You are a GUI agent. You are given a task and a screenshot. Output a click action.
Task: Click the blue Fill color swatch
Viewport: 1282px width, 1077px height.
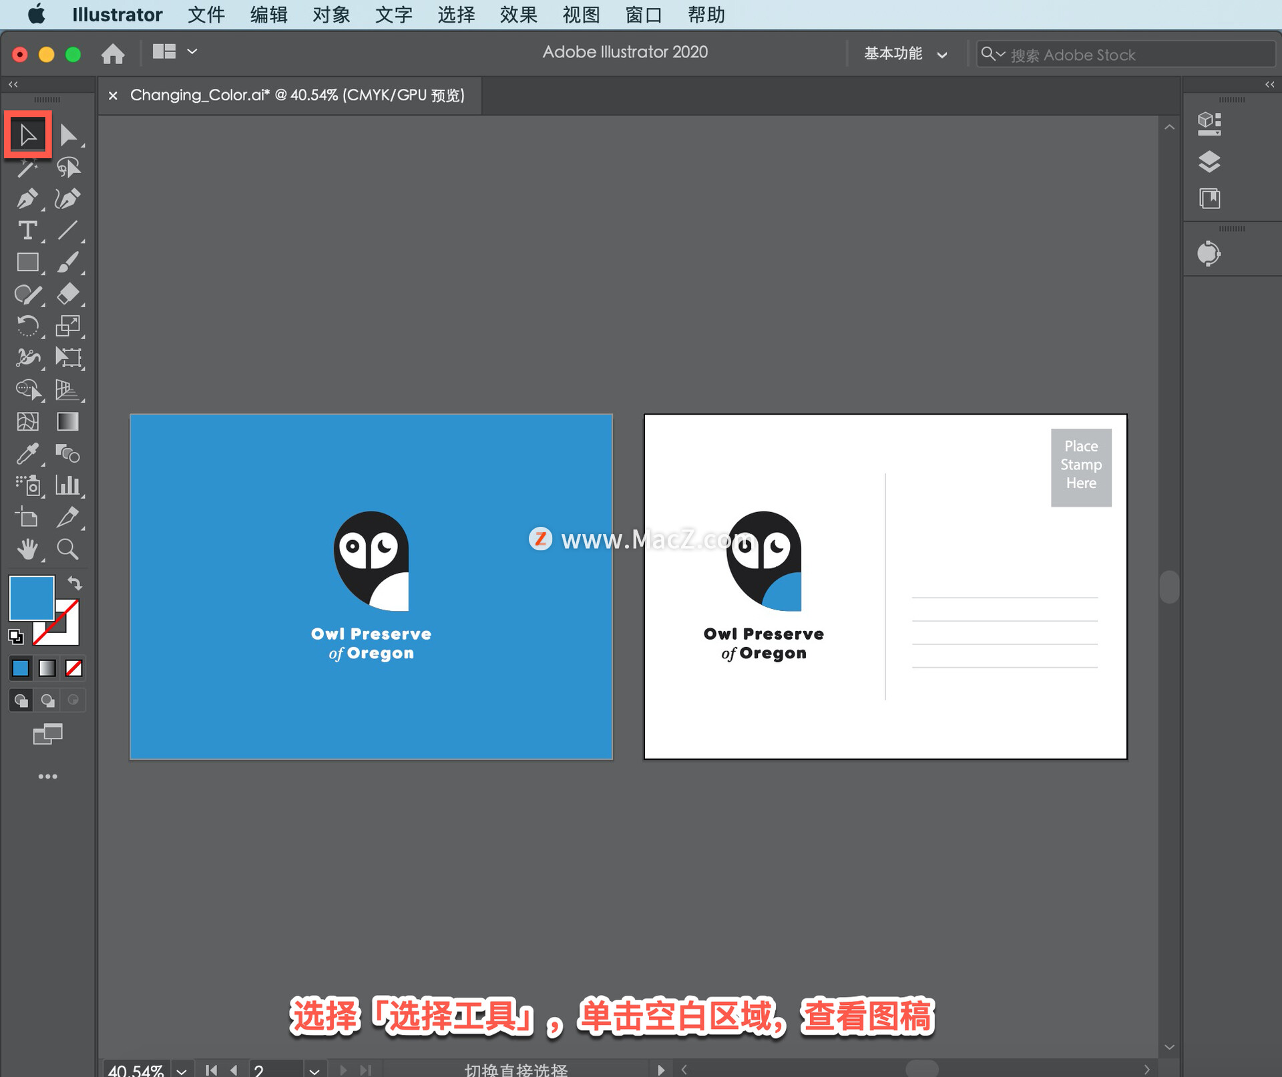pos(31,598)
